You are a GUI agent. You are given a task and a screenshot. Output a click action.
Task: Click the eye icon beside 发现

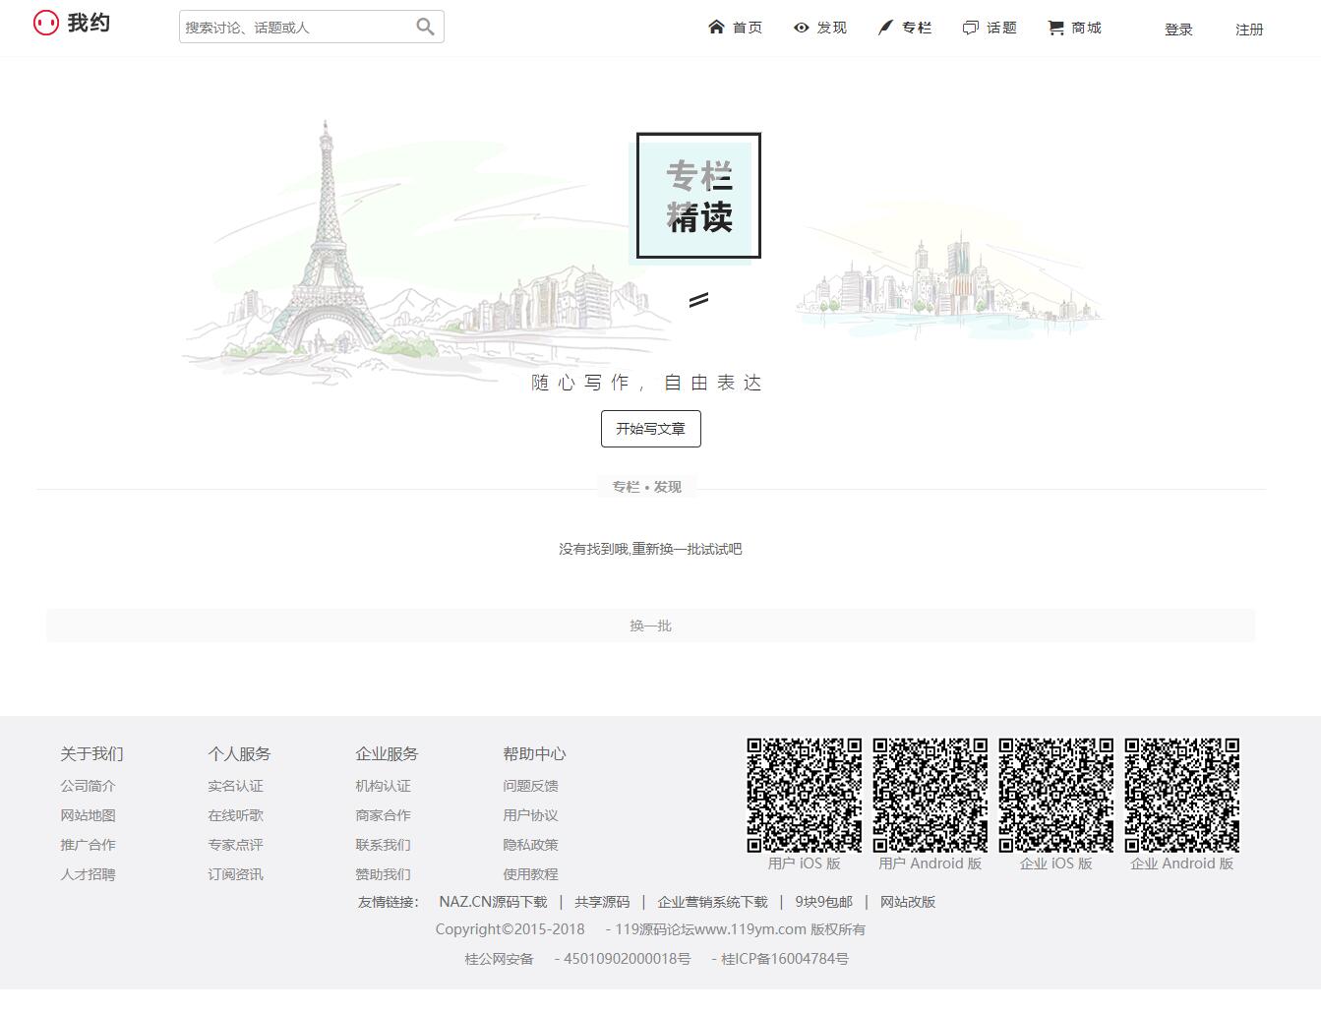[x=801, y=28]
